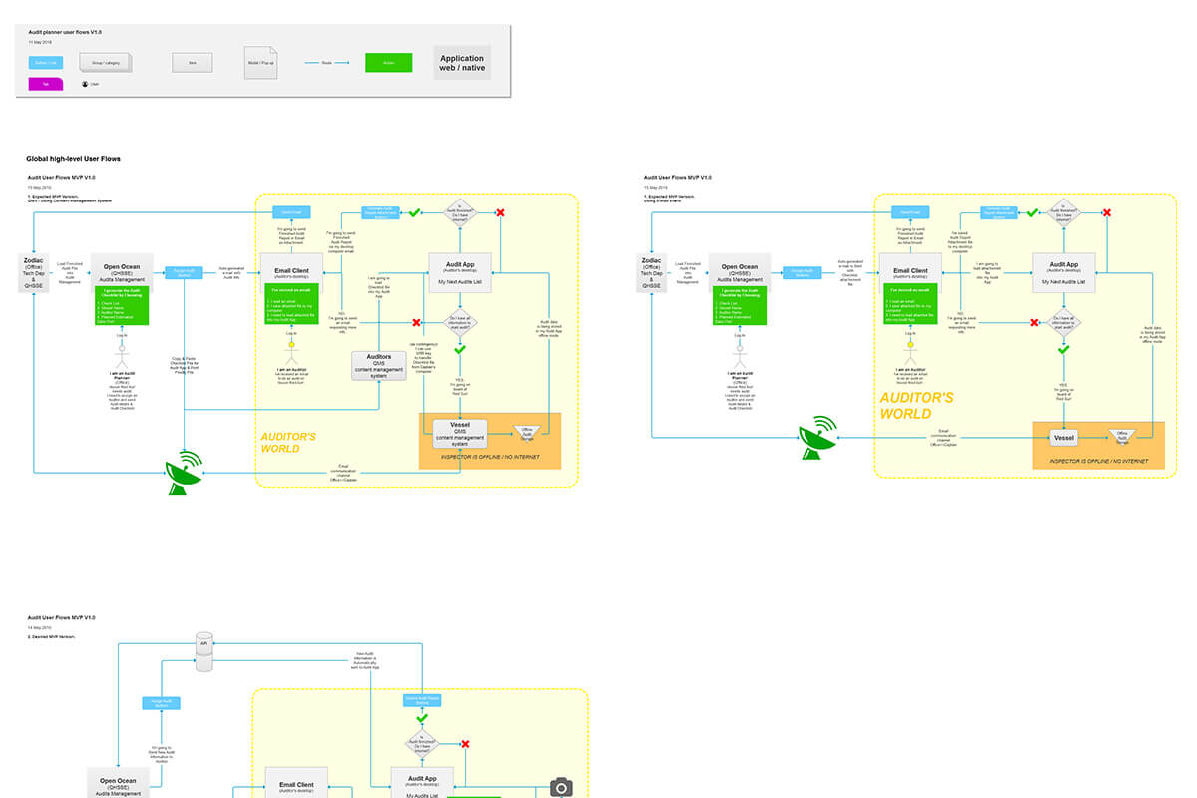Click the magenta Tab legend box
Screen dimensions: 1197x798
(x=46, y=84)
